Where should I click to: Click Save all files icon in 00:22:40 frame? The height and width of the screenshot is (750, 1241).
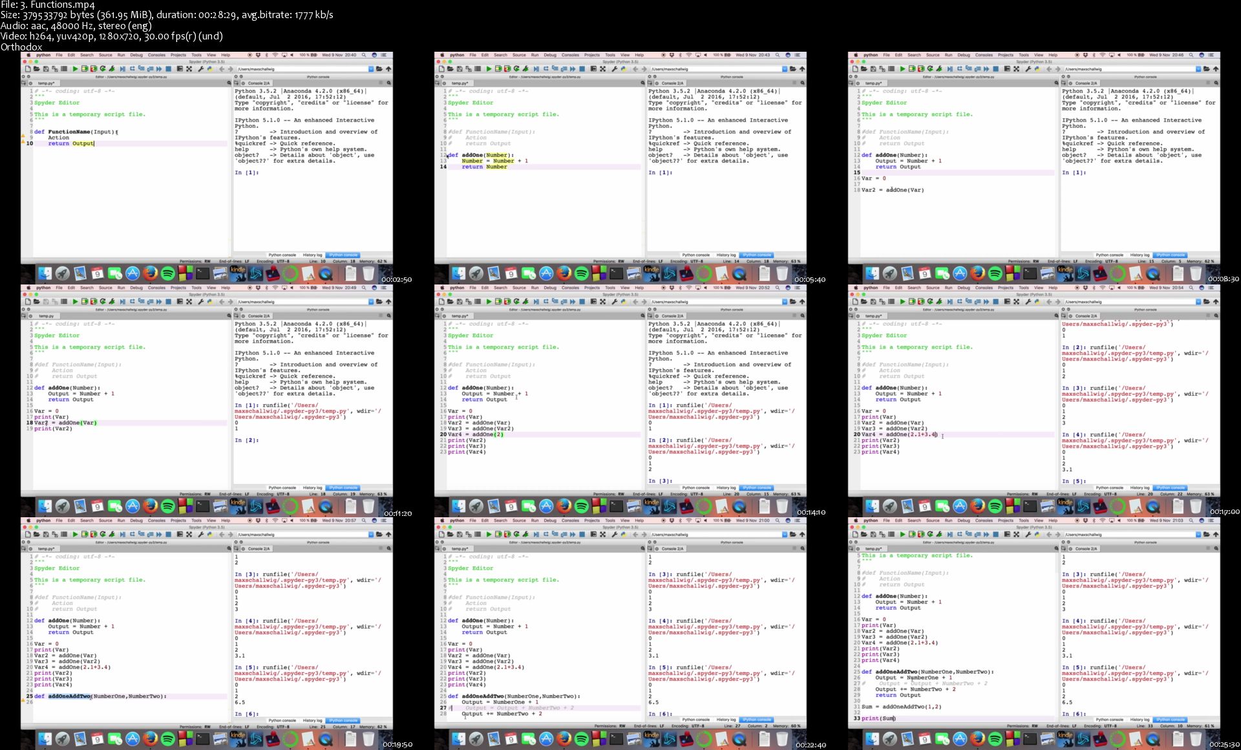click(x=469, y=534)
